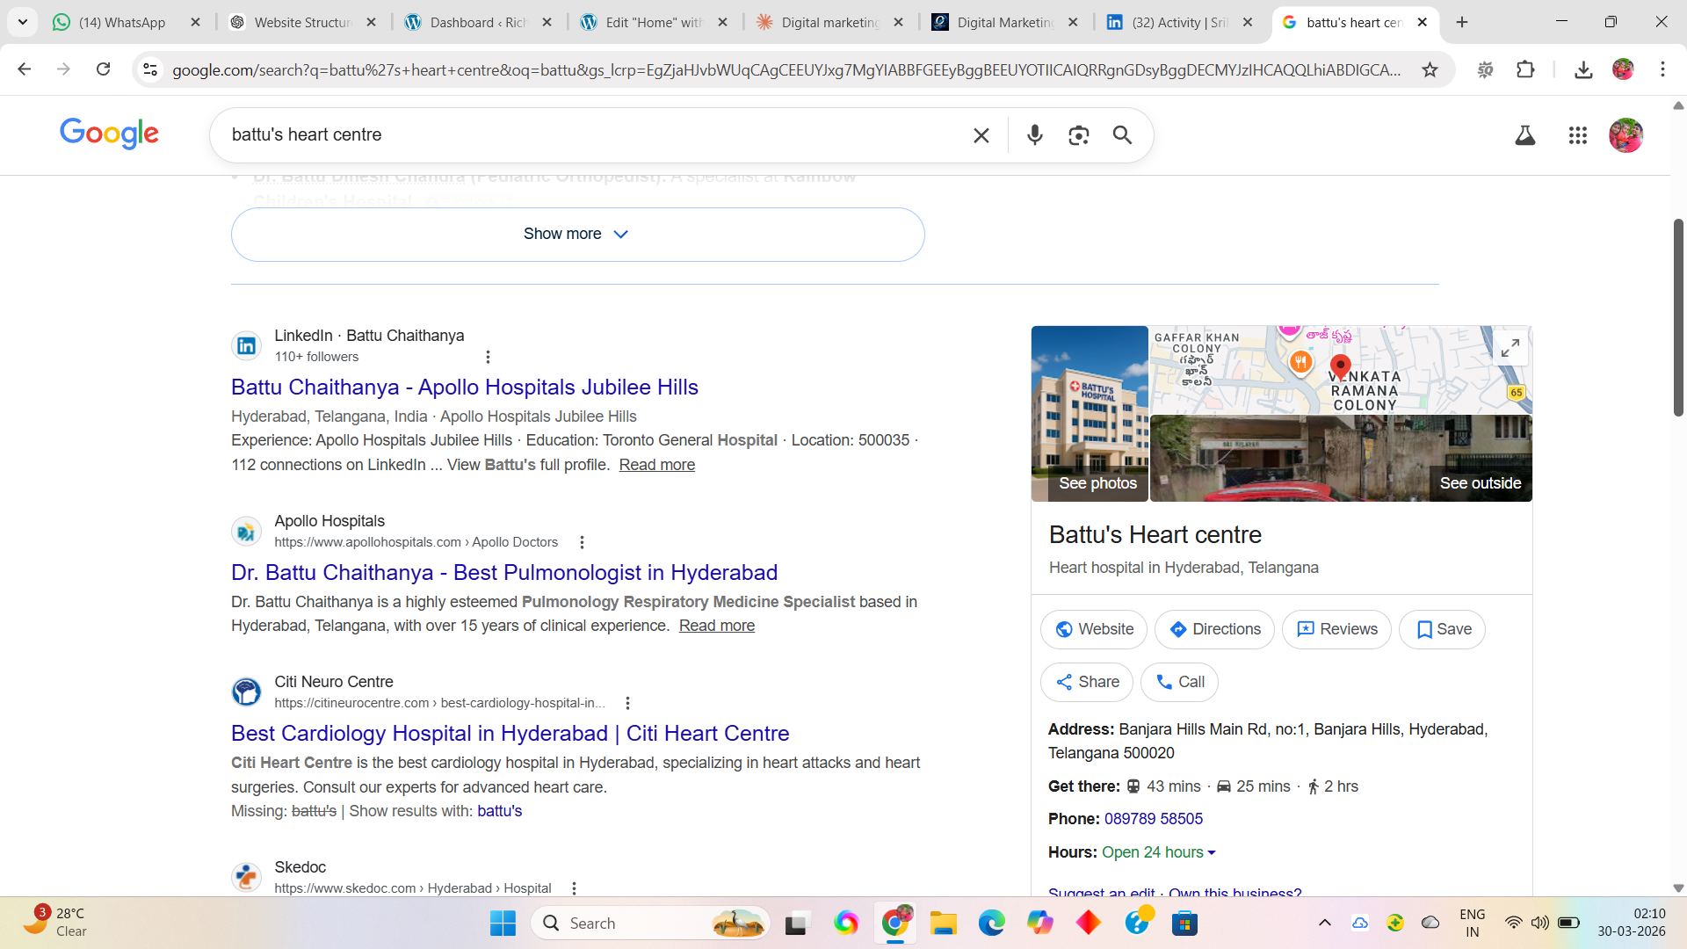The height and width of the screenshot is (949, 1687).
Task: Save Battu's Heart centre with the bookmark icon
Action: (x=1442, y=629)
